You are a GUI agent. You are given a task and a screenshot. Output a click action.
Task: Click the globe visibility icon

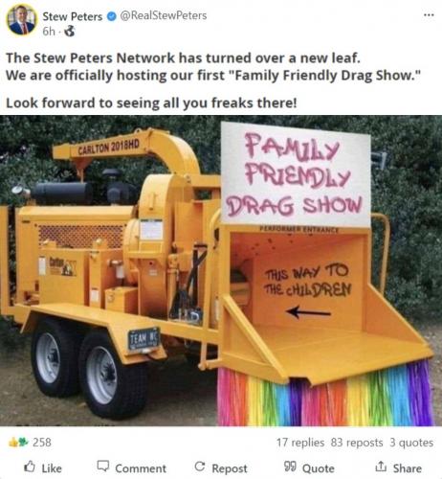click(x=70, y=31)
